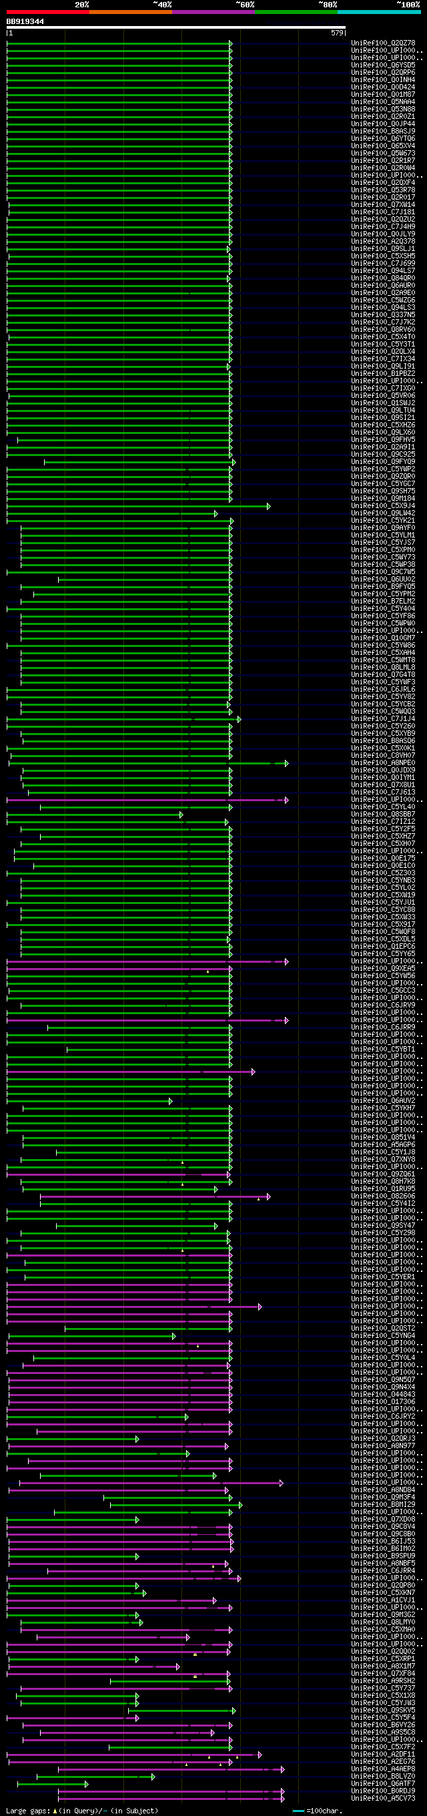This screenshot has height=1816, width=427.
Task: Select hit UniRef100_O44843
Action: click(384, 1395)
